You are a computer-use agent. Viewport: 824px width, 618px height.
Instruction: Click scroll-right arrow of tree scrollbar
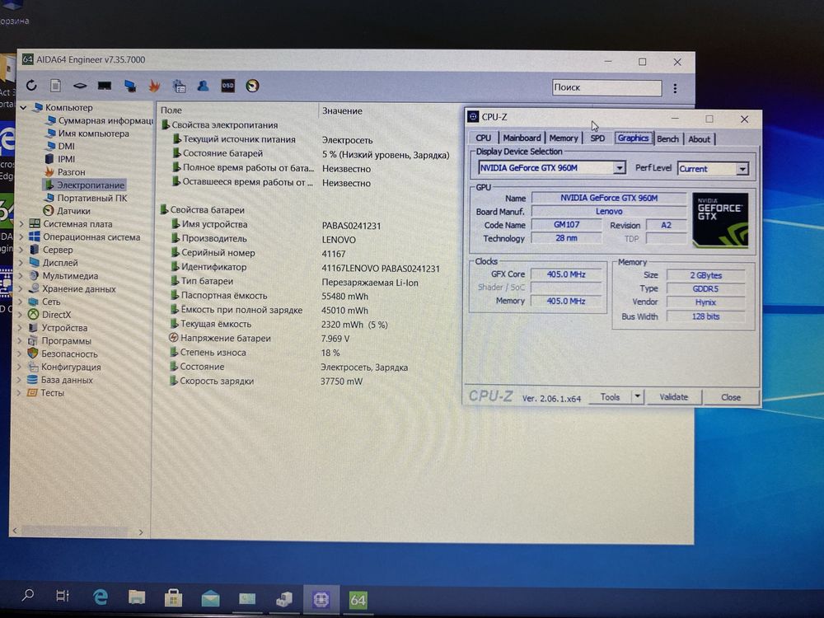tap(141, 531)
